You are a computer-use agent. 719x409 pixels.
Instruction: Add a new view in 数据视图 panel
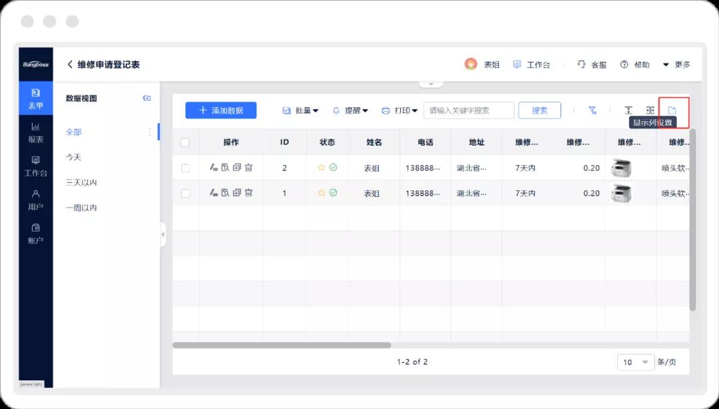click(x=147, y=98)
